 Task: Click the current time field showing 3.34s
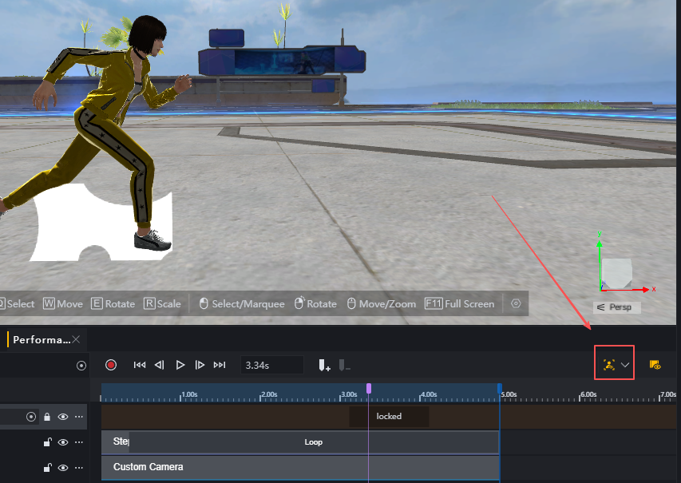[271, 365]
